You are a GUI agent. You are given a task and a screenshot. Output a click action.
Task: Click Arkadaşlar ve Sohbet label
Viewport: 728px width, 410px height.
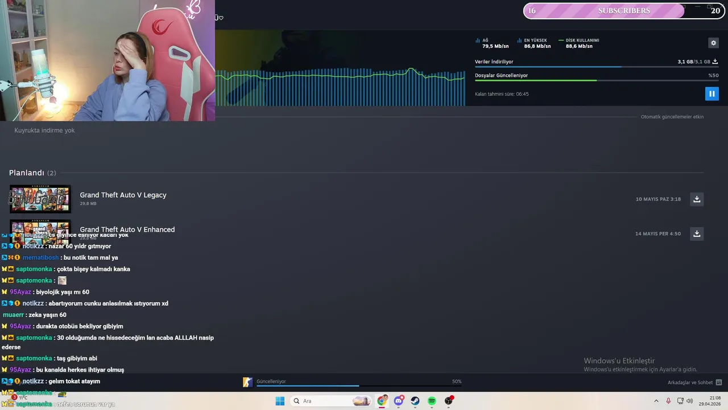[x=690, y=383]
